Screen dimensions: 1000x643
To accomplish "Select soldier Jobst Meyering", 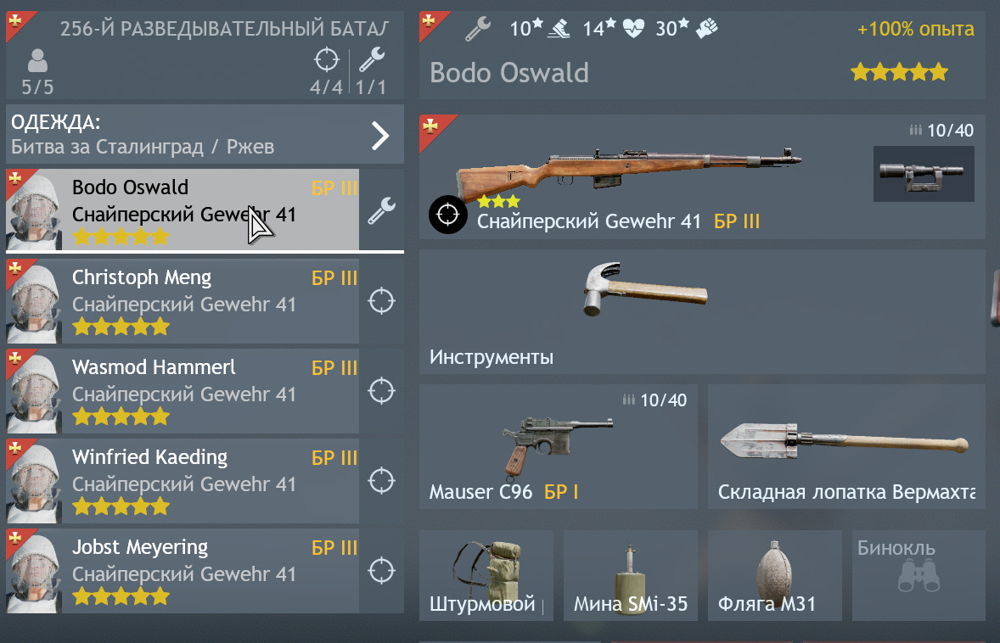I will point(183,570).
